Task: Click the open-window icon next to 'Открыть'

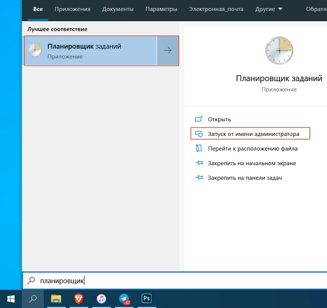Action: pyautogui.click(x=199, y=119)
